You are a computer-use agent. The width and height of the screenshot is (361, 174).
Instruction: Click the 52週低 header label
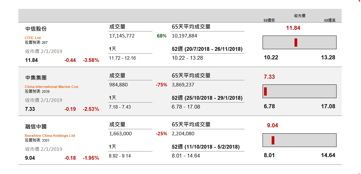pos(269,20)
